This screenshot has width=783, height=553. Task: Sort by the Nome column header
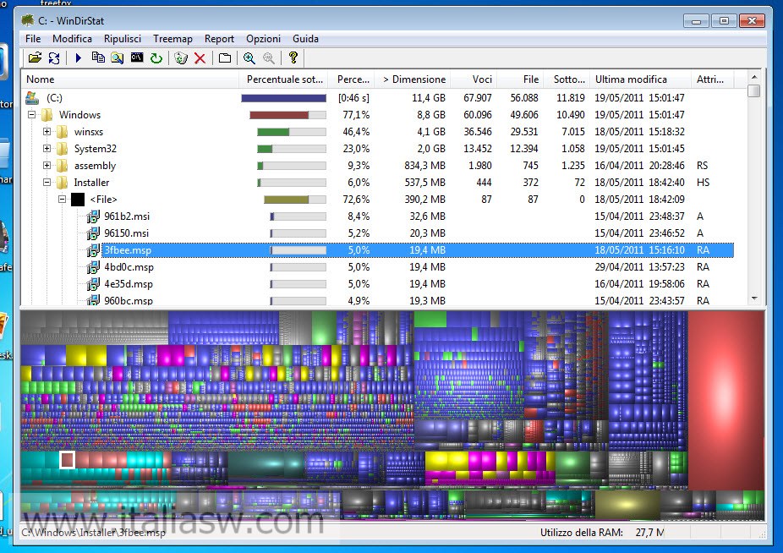[130, 79]
